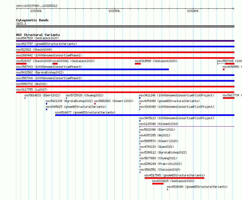Open nsv6256249 (Prakrithi2022) label
This screenshot has height=200, width=242.
click(161, 164)
